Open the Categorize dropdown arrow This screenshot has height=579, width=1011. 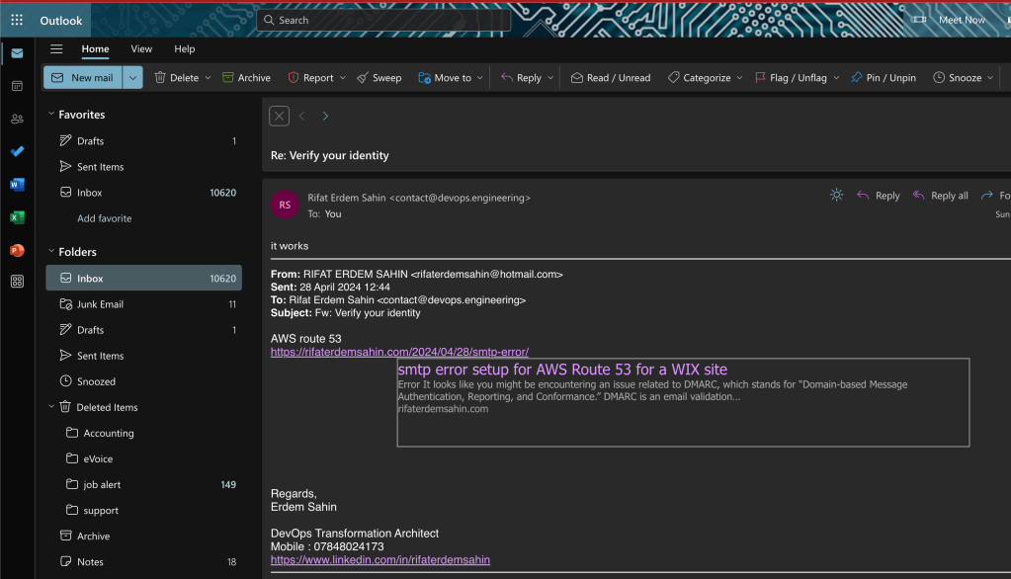tap(739, 77)
